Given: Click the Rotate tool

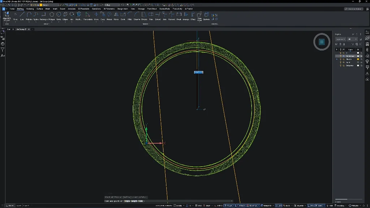Looking at the screenshot, I should click(x=109, y=16).
